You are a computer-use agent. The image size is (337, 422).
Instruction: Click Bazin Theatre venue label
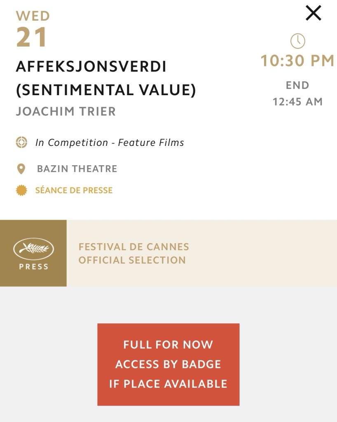[77, 169]
